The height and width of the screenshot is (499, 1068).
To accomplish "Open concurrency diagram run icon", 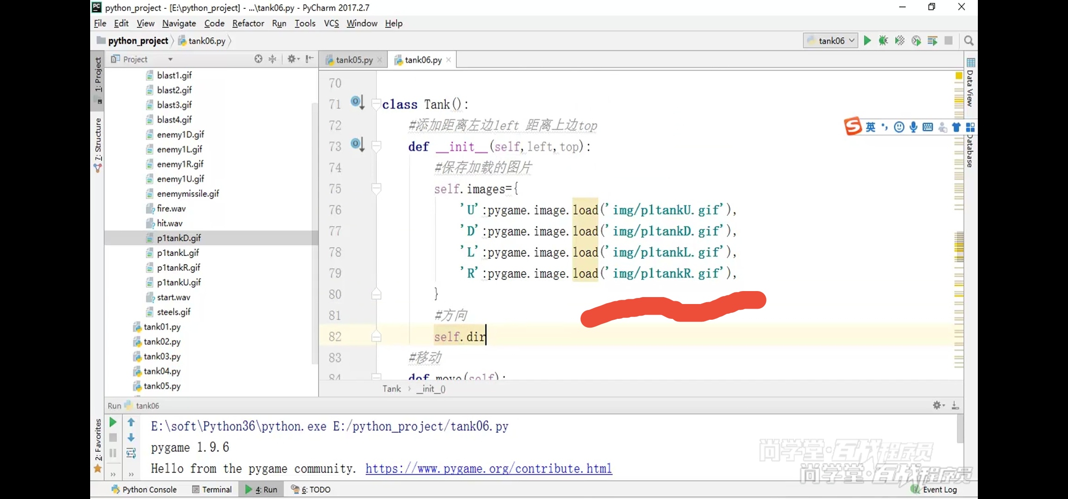I will [x=933, y=41].
